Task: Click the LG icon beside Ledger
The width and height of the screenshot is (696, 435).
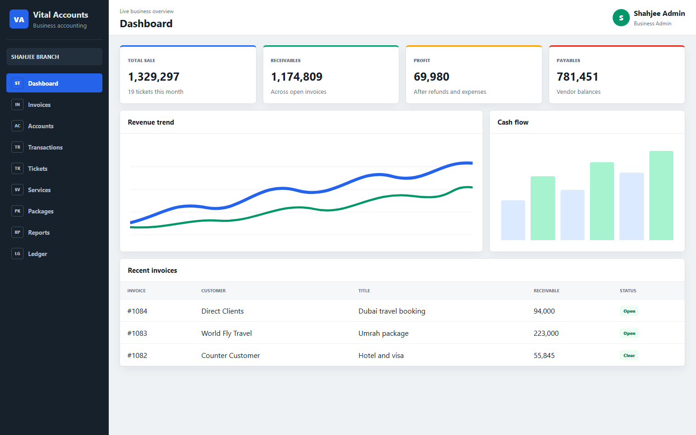Action: click(x=17, y=254)
